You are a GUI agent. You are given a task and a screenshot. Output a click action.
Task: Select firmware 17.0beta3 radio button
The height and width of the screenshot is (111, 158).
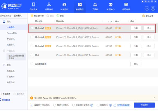point(32,46)
